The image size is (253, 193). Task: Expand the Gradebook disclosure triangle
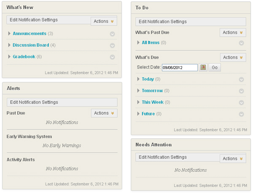click(x=10, y=57)
